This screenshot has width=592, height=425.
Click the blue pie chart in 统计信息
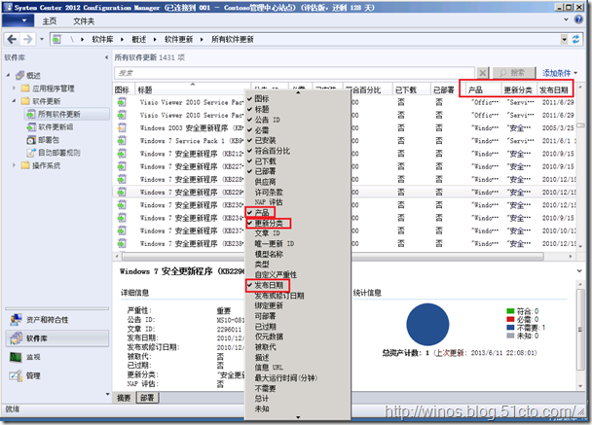tap(427, 324)
